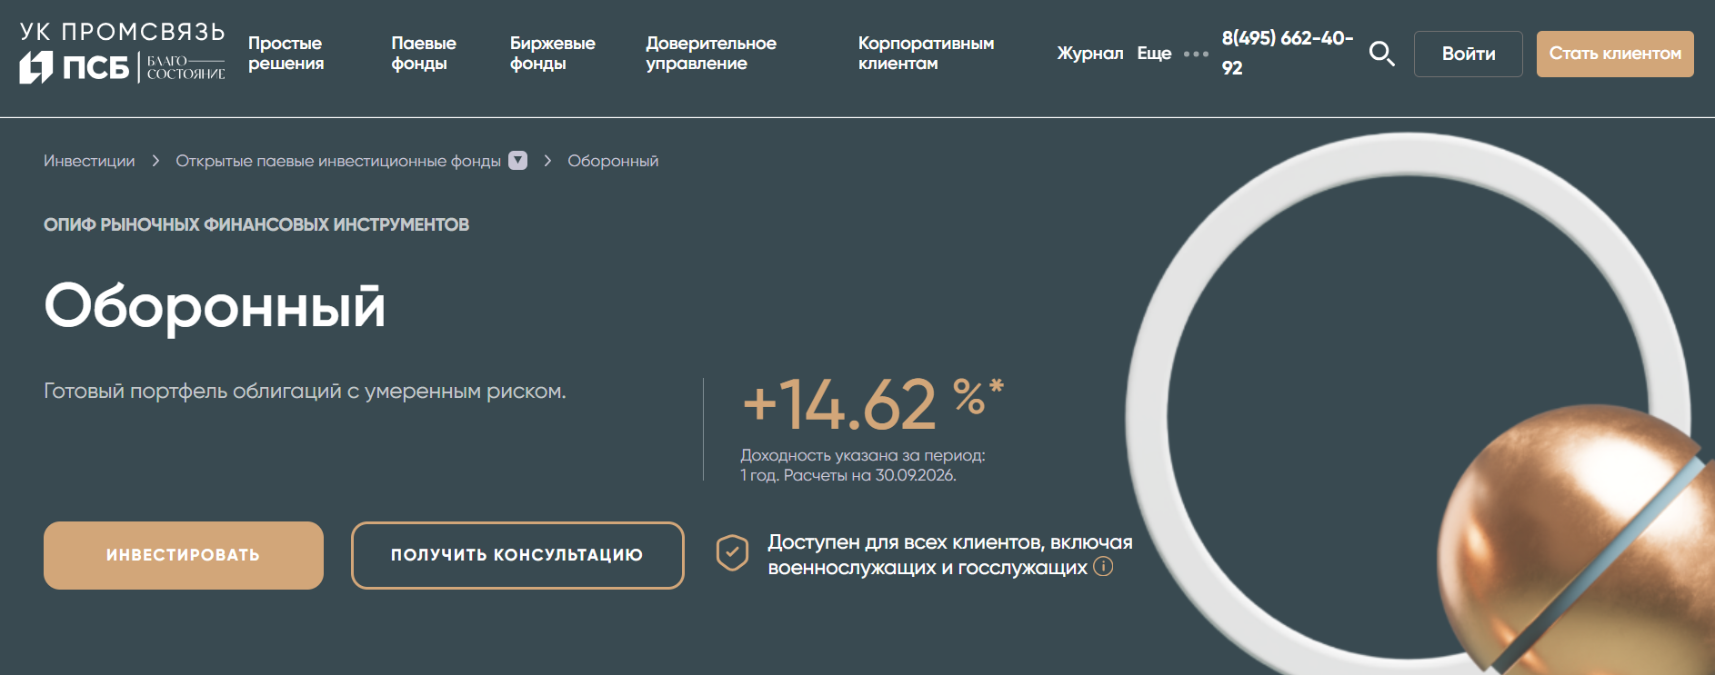Click 'ПОЛУЧИТЬ КОНСУЛЬТАЦИЮ' button
1715x675 pixels.
click(517, 555)
